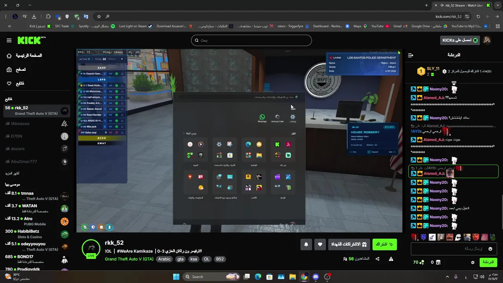Open the browser downloads icon
The height and width of the screenshot is (283, 503).
point(34,17)
